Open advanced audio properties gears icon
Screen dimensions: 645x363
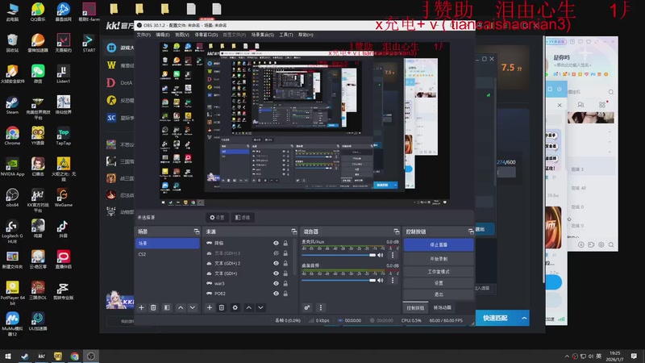[x=307, y=307]
